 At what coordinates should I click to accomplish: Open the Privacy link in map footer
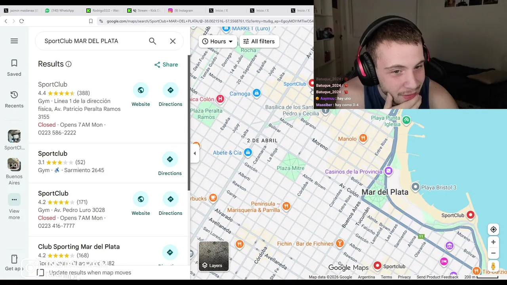point(404,277)
